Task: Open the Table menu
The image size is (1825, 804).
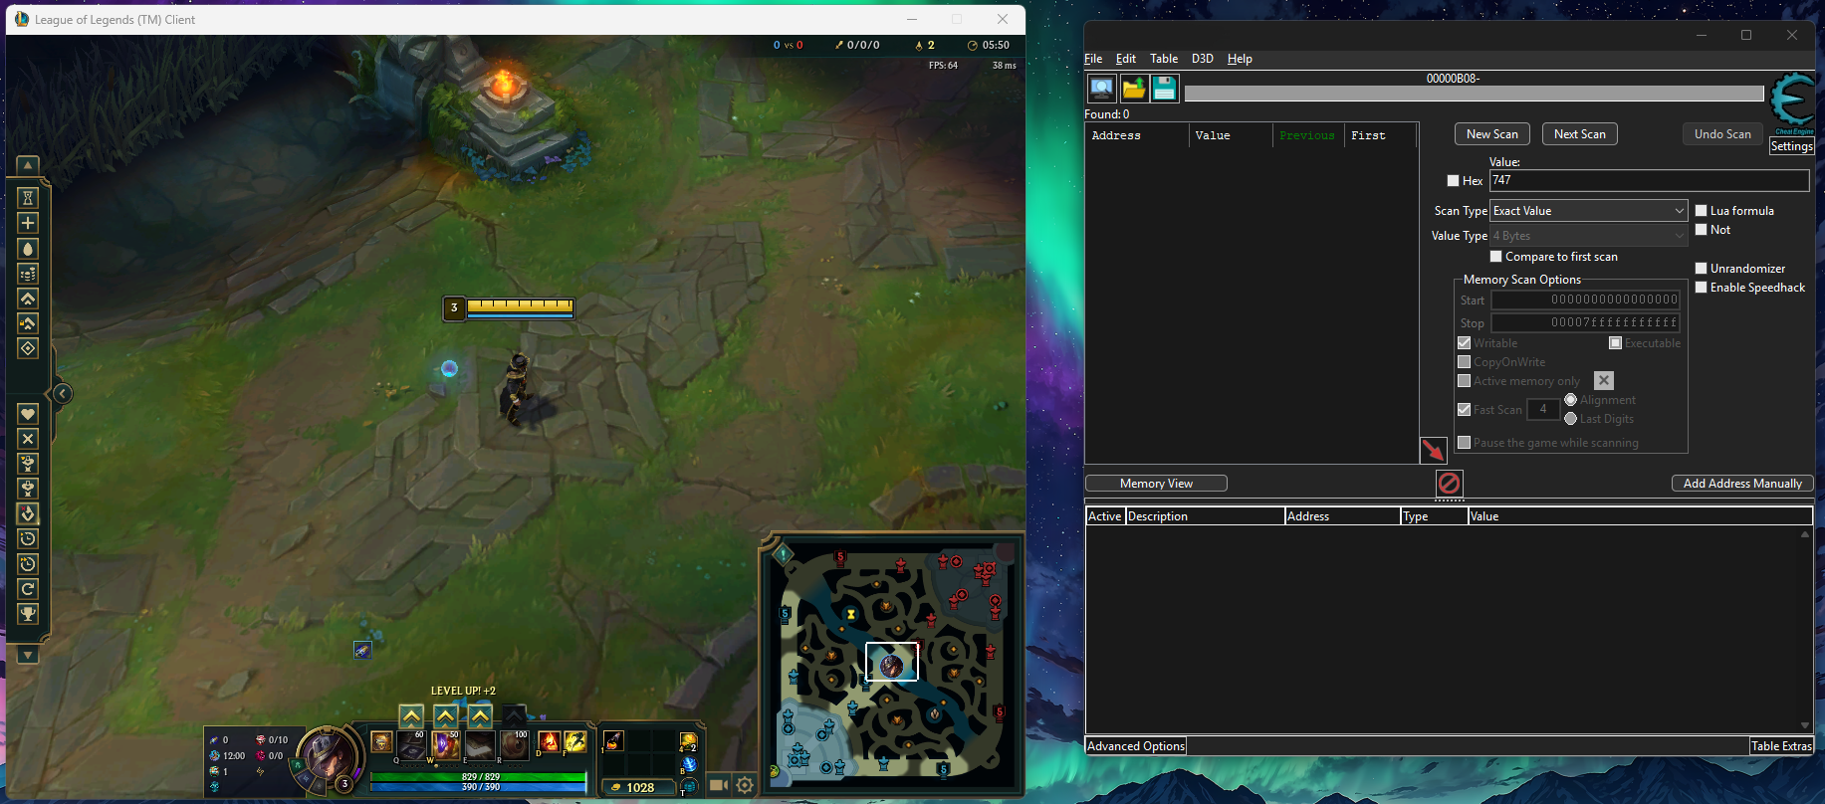Action: click(x=1164, y=59)
